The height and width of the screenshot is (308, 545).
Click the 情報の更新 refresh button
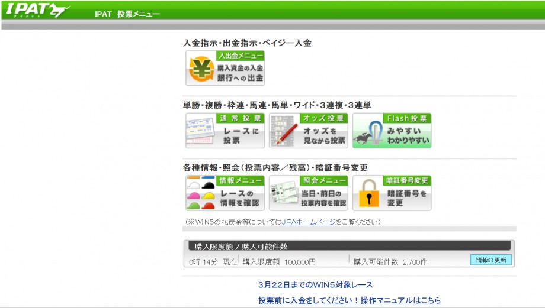490,260
